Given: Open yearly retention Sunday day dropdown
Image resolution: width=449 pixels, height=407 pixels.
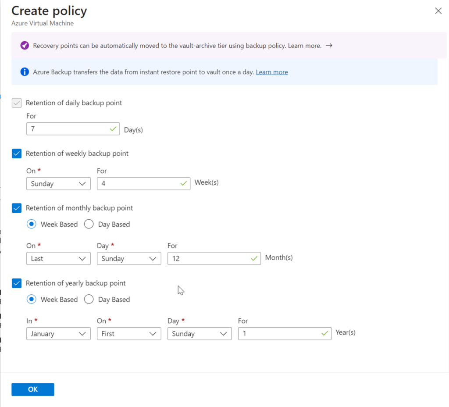Looking at the screenshot, I should point(200,334).
